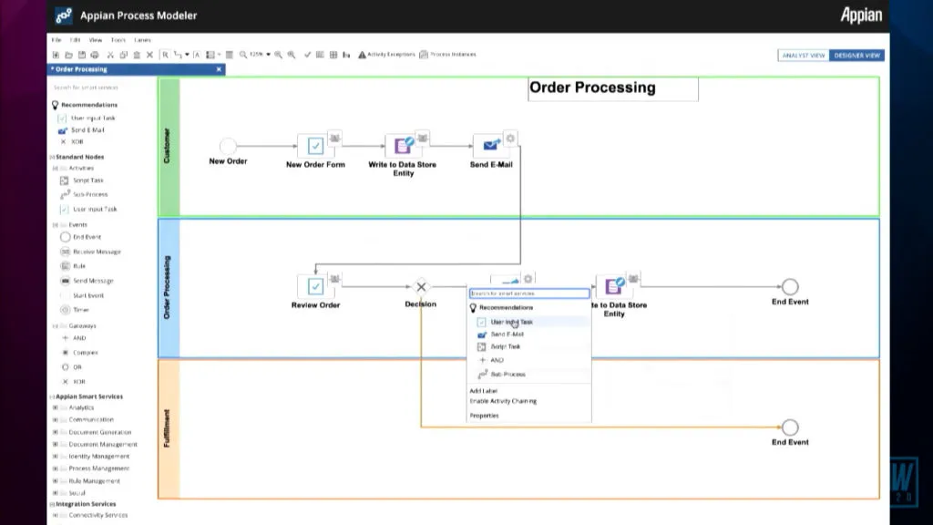Open Properties from popup menu
The width and height of the screenshot is (933, 525).
[485, 416]
